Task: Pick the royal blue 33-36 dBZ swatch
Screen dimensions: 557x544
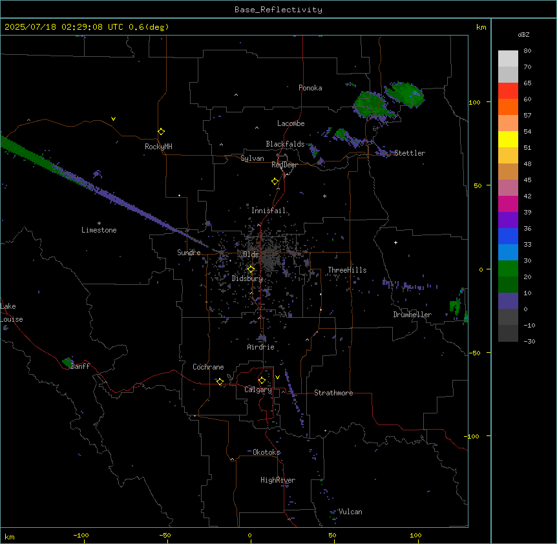Action: point(508,236)
